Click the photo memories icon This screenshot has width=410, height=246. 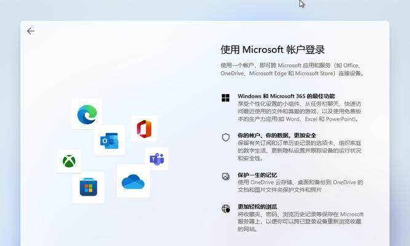point(226,177)
